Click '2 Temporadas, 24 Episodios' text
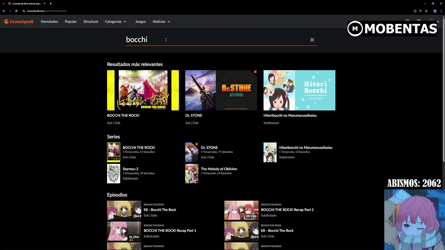This screenshot has height=250, width=445. [x=139, y=173]
